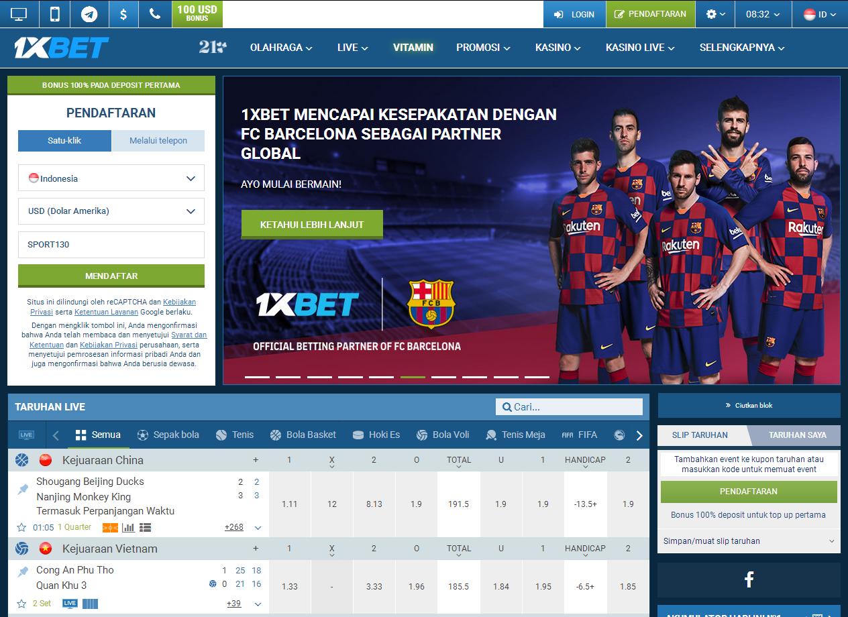Click the SPORT130 promo code field
This screenshot has height=617, width=848.
click(x=111, y=245)
